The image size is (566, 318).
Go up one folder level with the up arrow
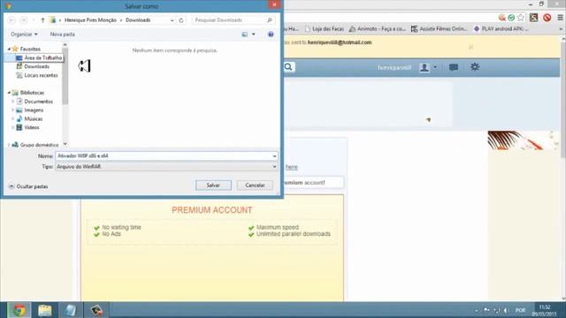click(x=42, y=20)
